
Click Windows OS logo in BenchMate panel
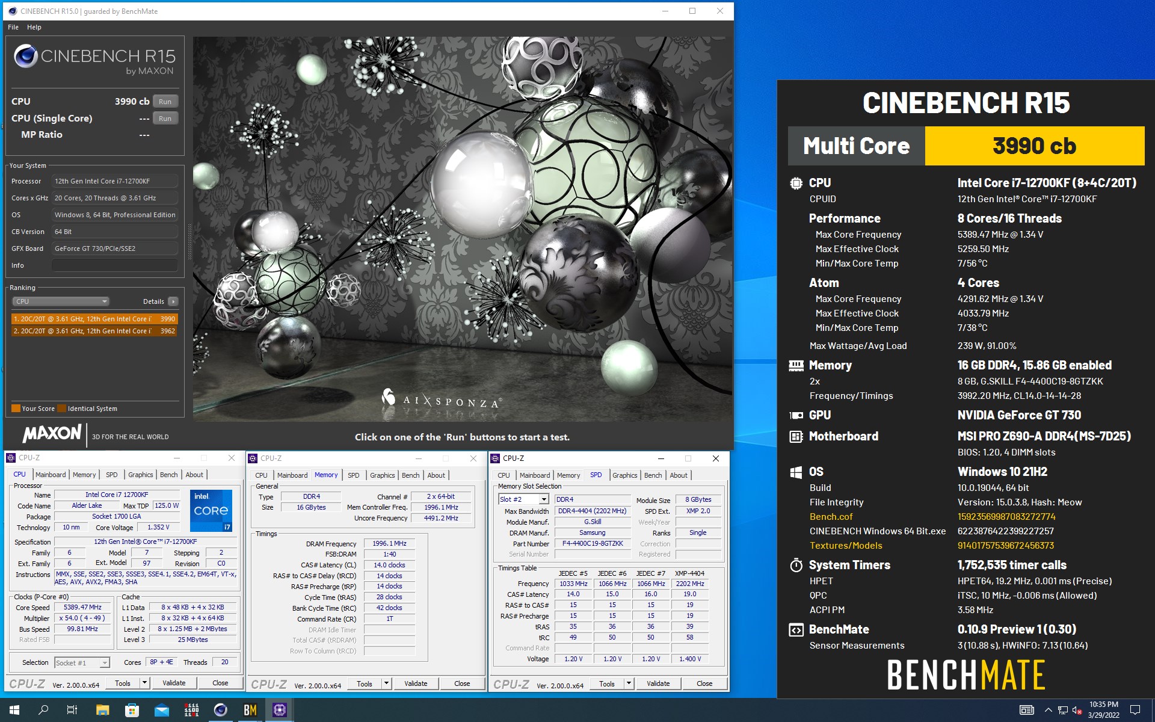click(796, 472)
